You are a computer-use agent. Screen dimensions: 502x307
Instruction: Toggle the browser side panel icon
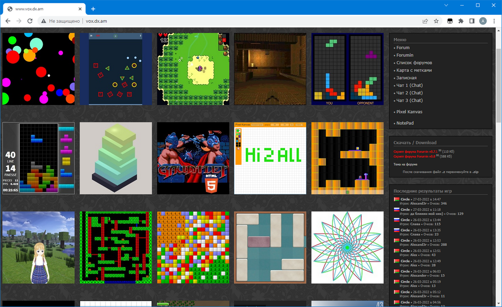click(x=472, y=21)
